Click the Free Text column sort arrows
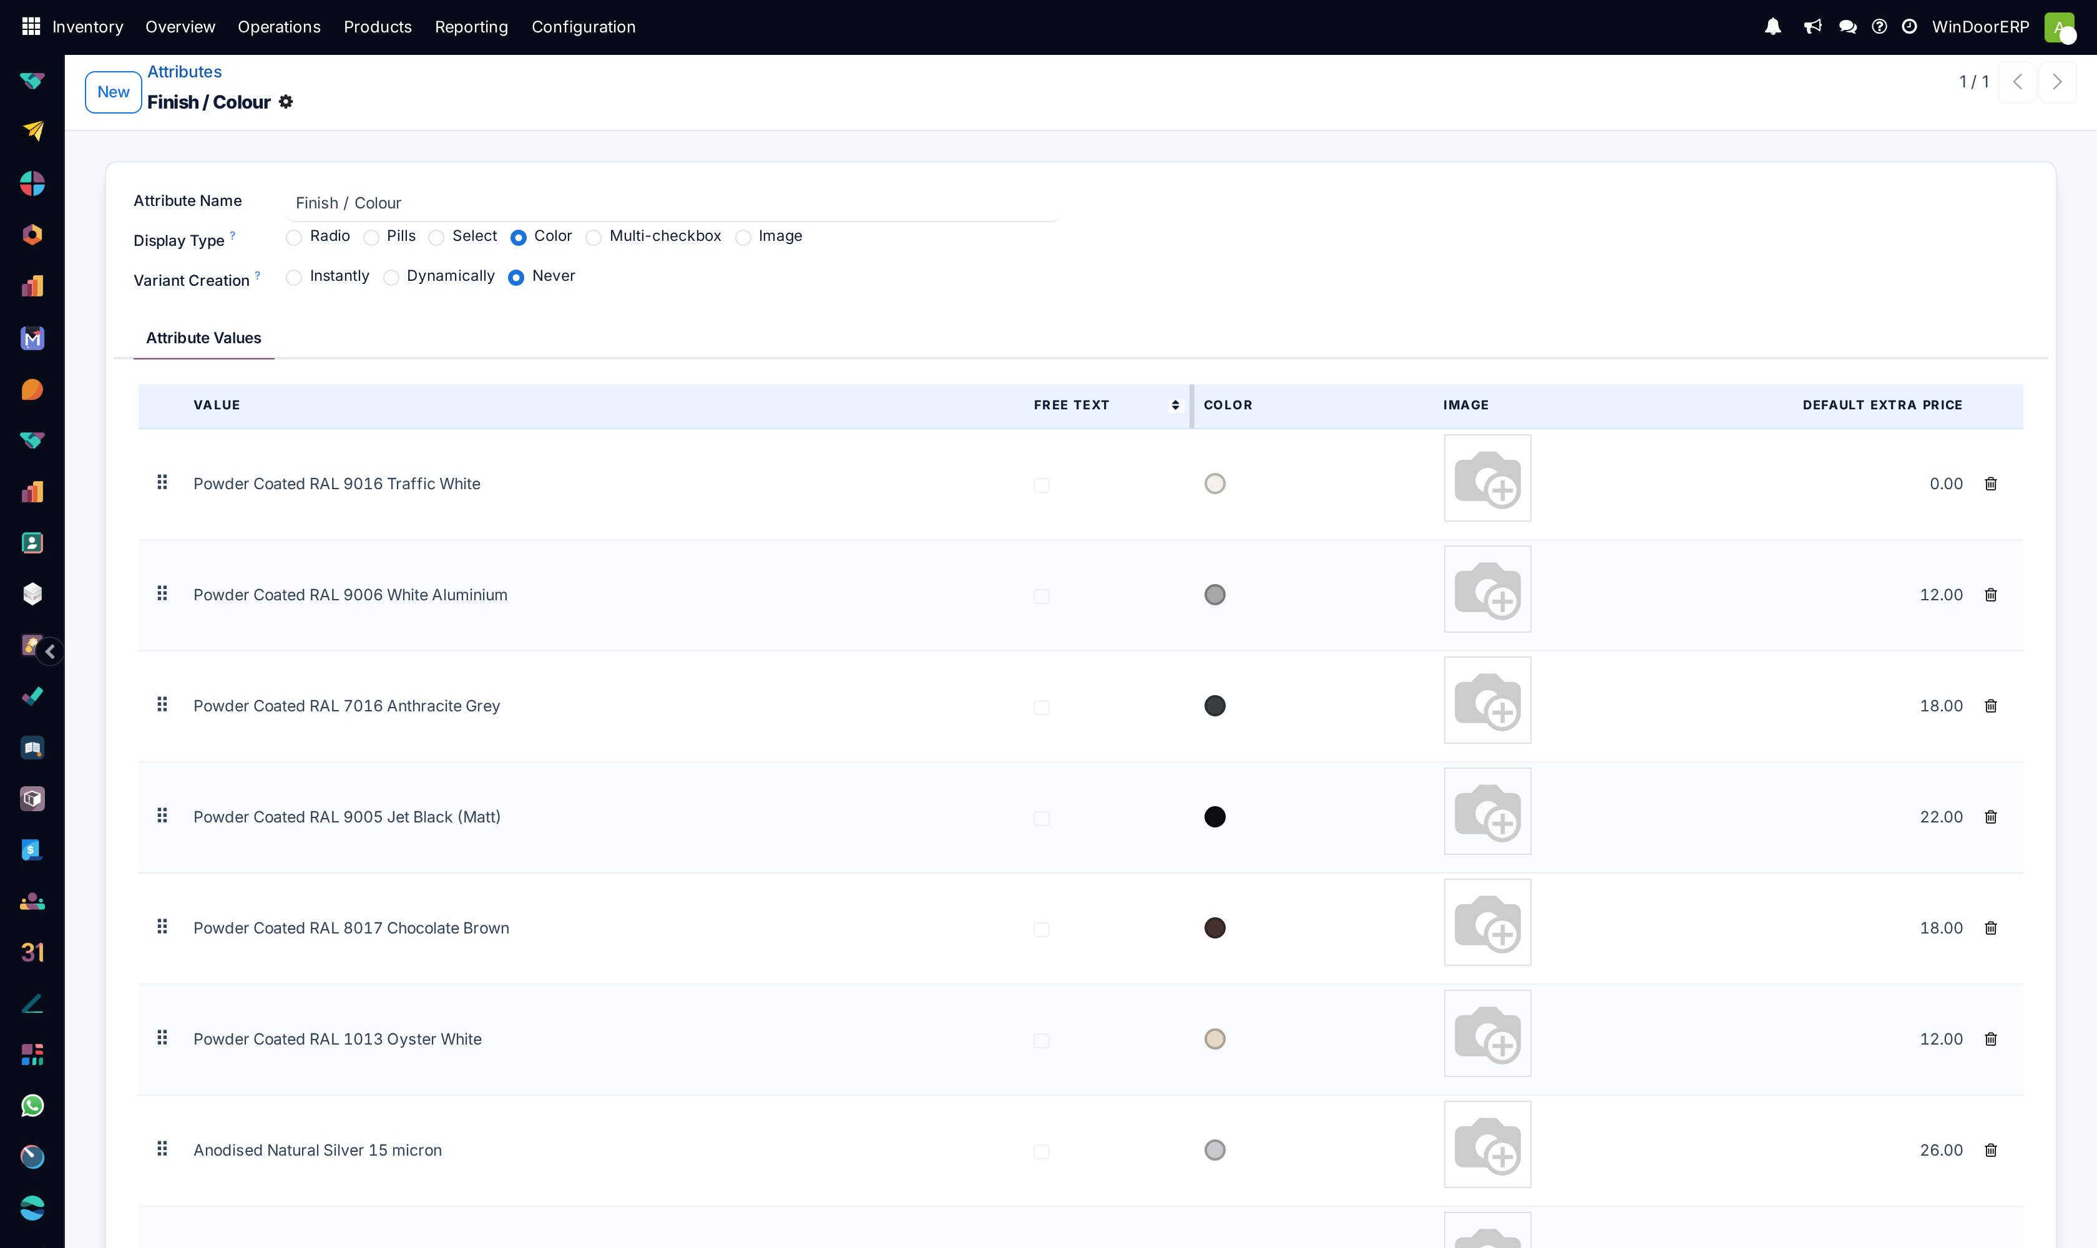This screenshot has height=1248, width=2097. click(x=1175, y=406)
